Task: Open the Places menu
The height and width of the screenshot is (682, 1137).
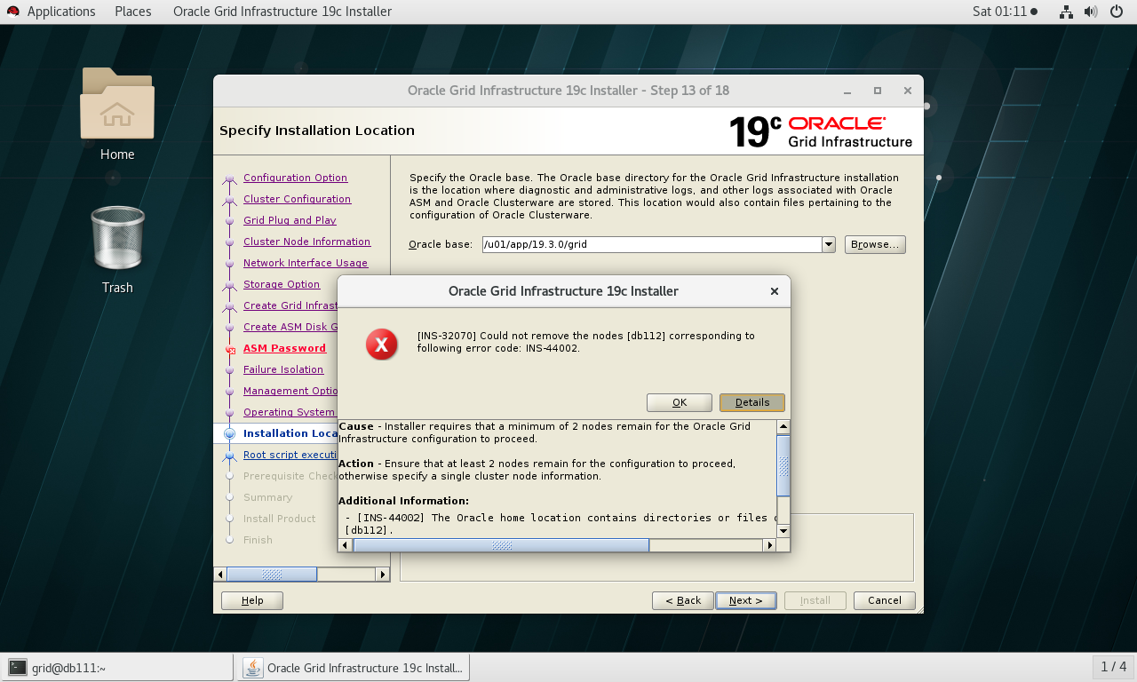Action: click(133, 12)
